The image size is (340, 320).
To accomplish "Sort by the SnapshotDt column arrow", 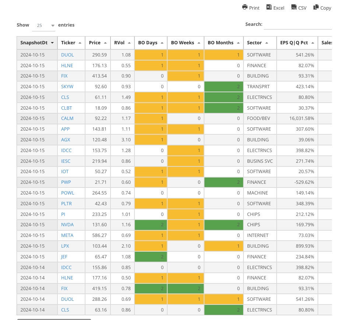I will click(52, 43).
